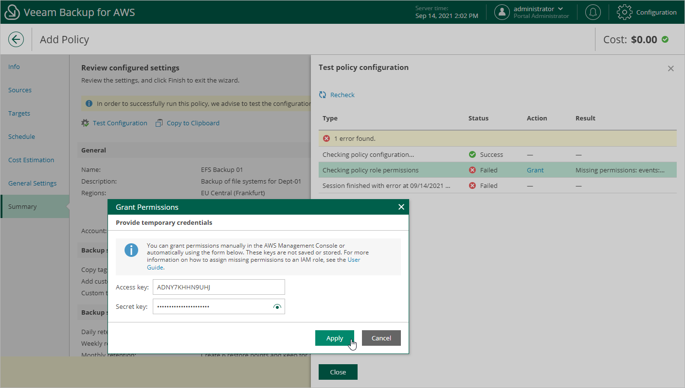Open the Targets wizard step
685x388 pixels.
19,113
